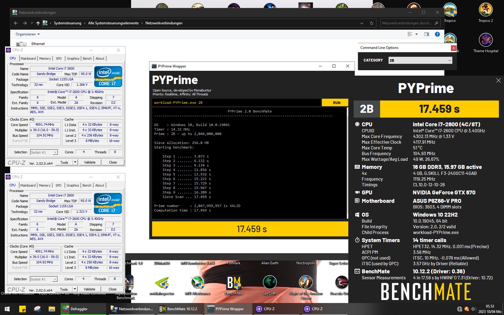Screen dimensions: 504x315
Task: Click the back arrow in Netzwerkverbindungen window
Action: click(16, 23)
